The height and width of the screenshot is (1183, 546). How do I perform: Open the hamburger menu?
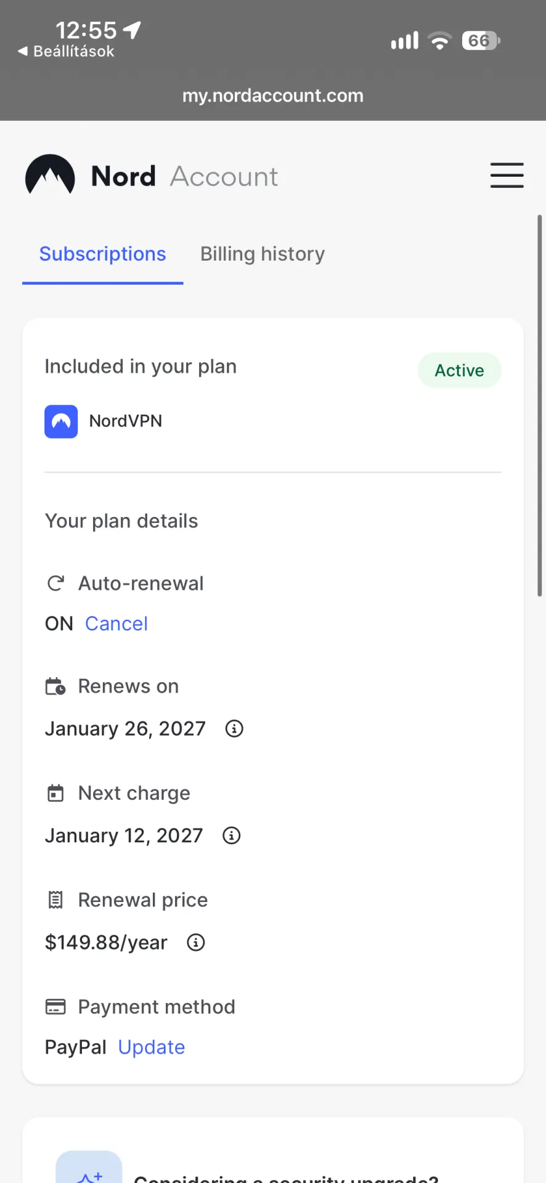[507, 176]
